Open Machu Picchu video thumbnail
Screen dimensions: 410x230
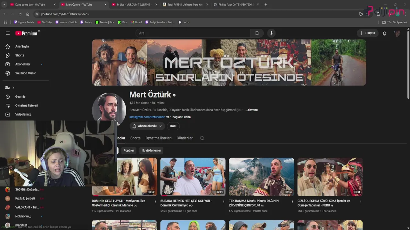click(261, 177)
